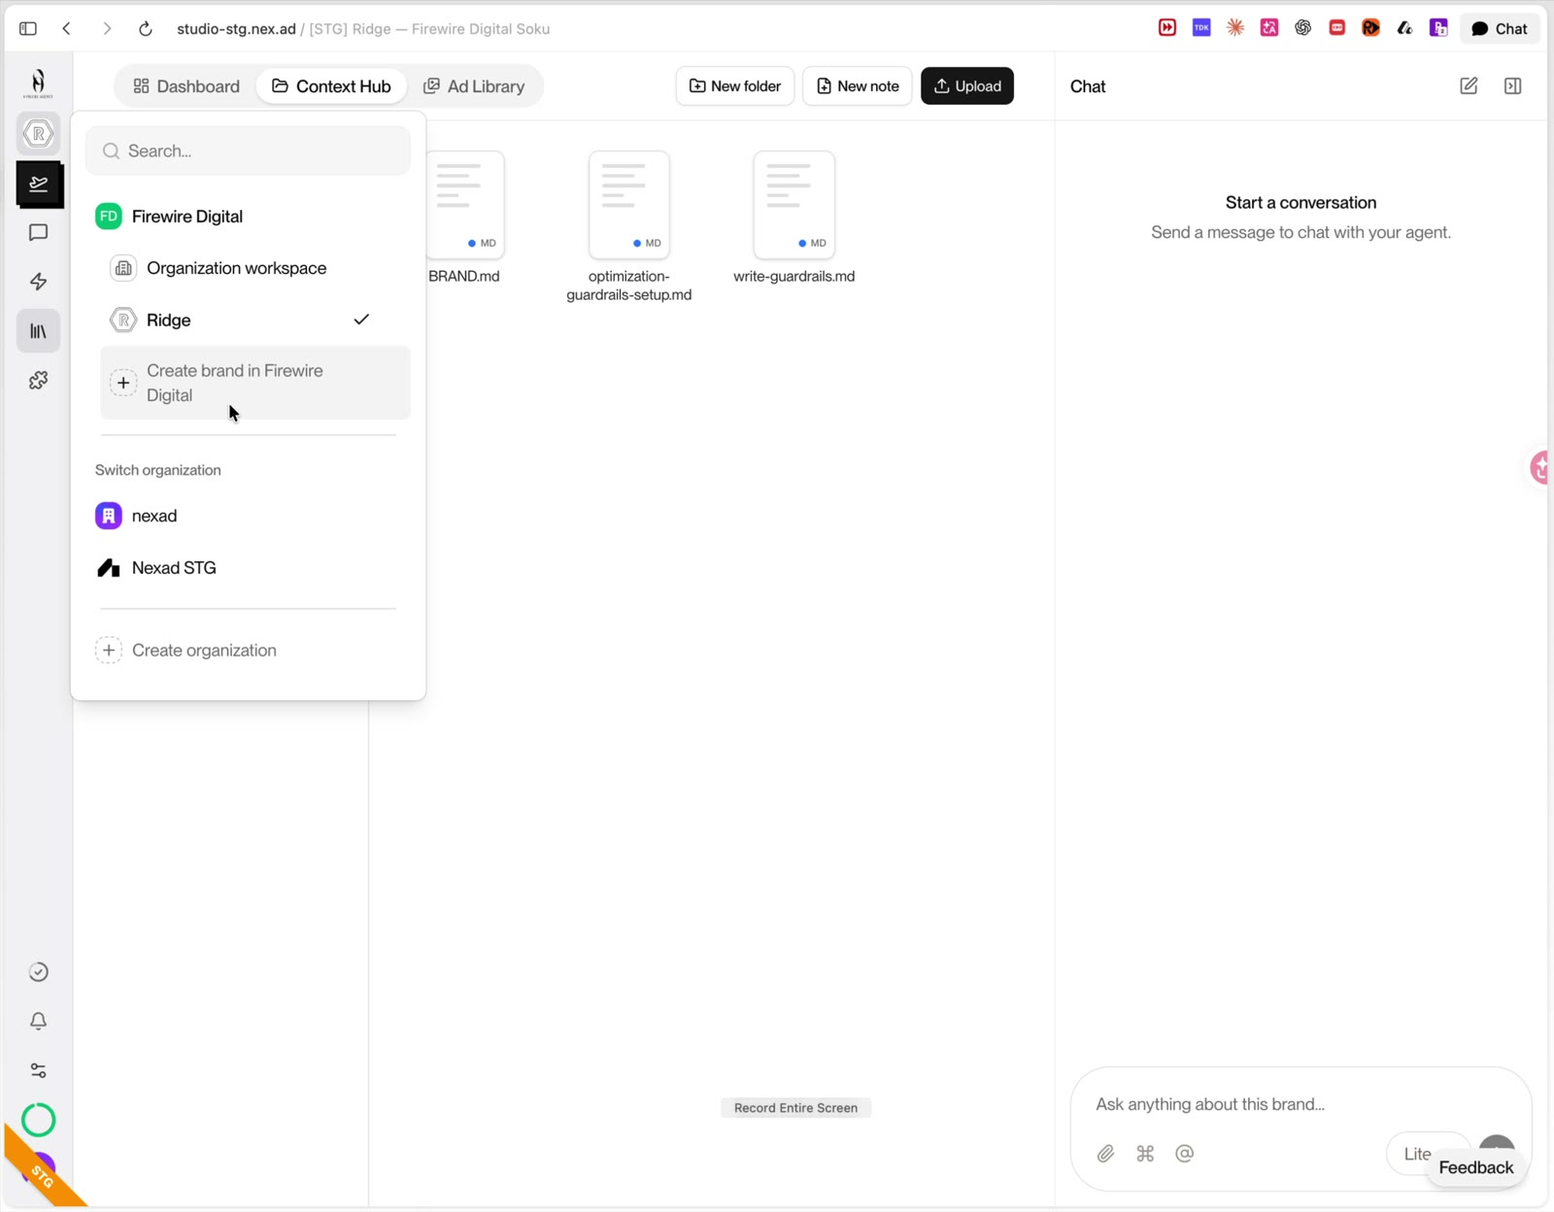Click the @ mention icon in chat input
Image resolution: width=1554 pixels, height=1212 pixels.
[1184, 1154]
